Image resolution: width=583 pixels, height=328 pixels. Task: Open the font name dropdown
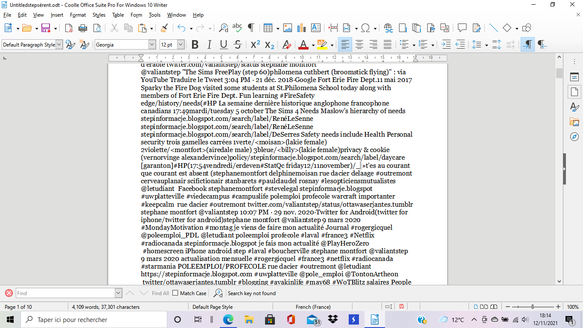(x=152, y=44)
